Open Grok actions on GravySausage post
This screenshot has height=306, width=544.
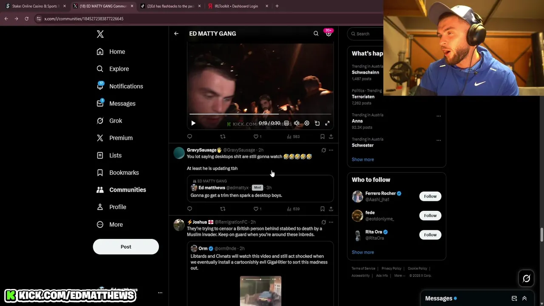coord(323,150)
